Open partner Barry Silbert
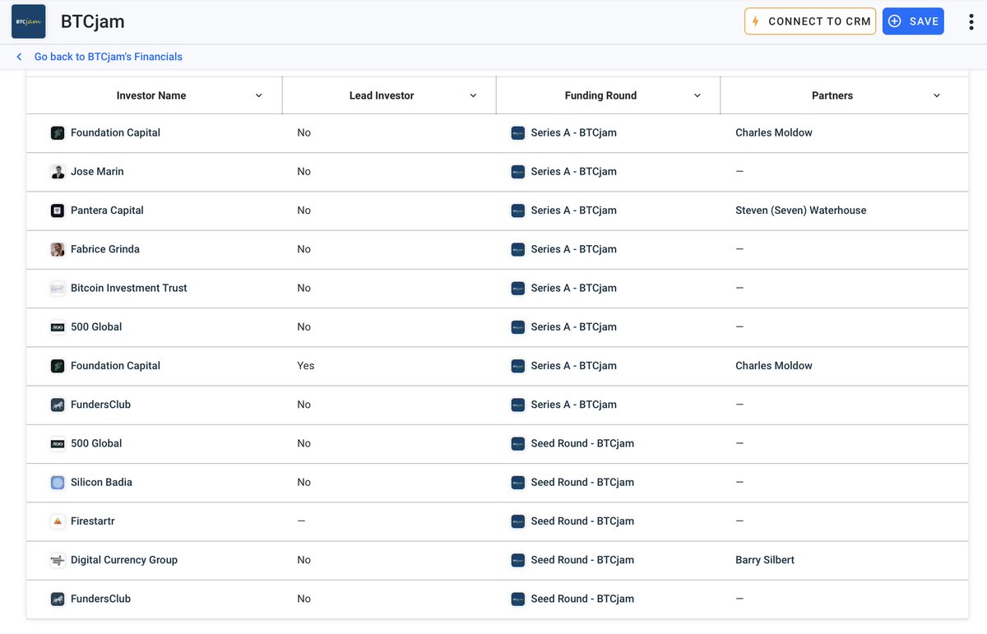 coord(765,560)
